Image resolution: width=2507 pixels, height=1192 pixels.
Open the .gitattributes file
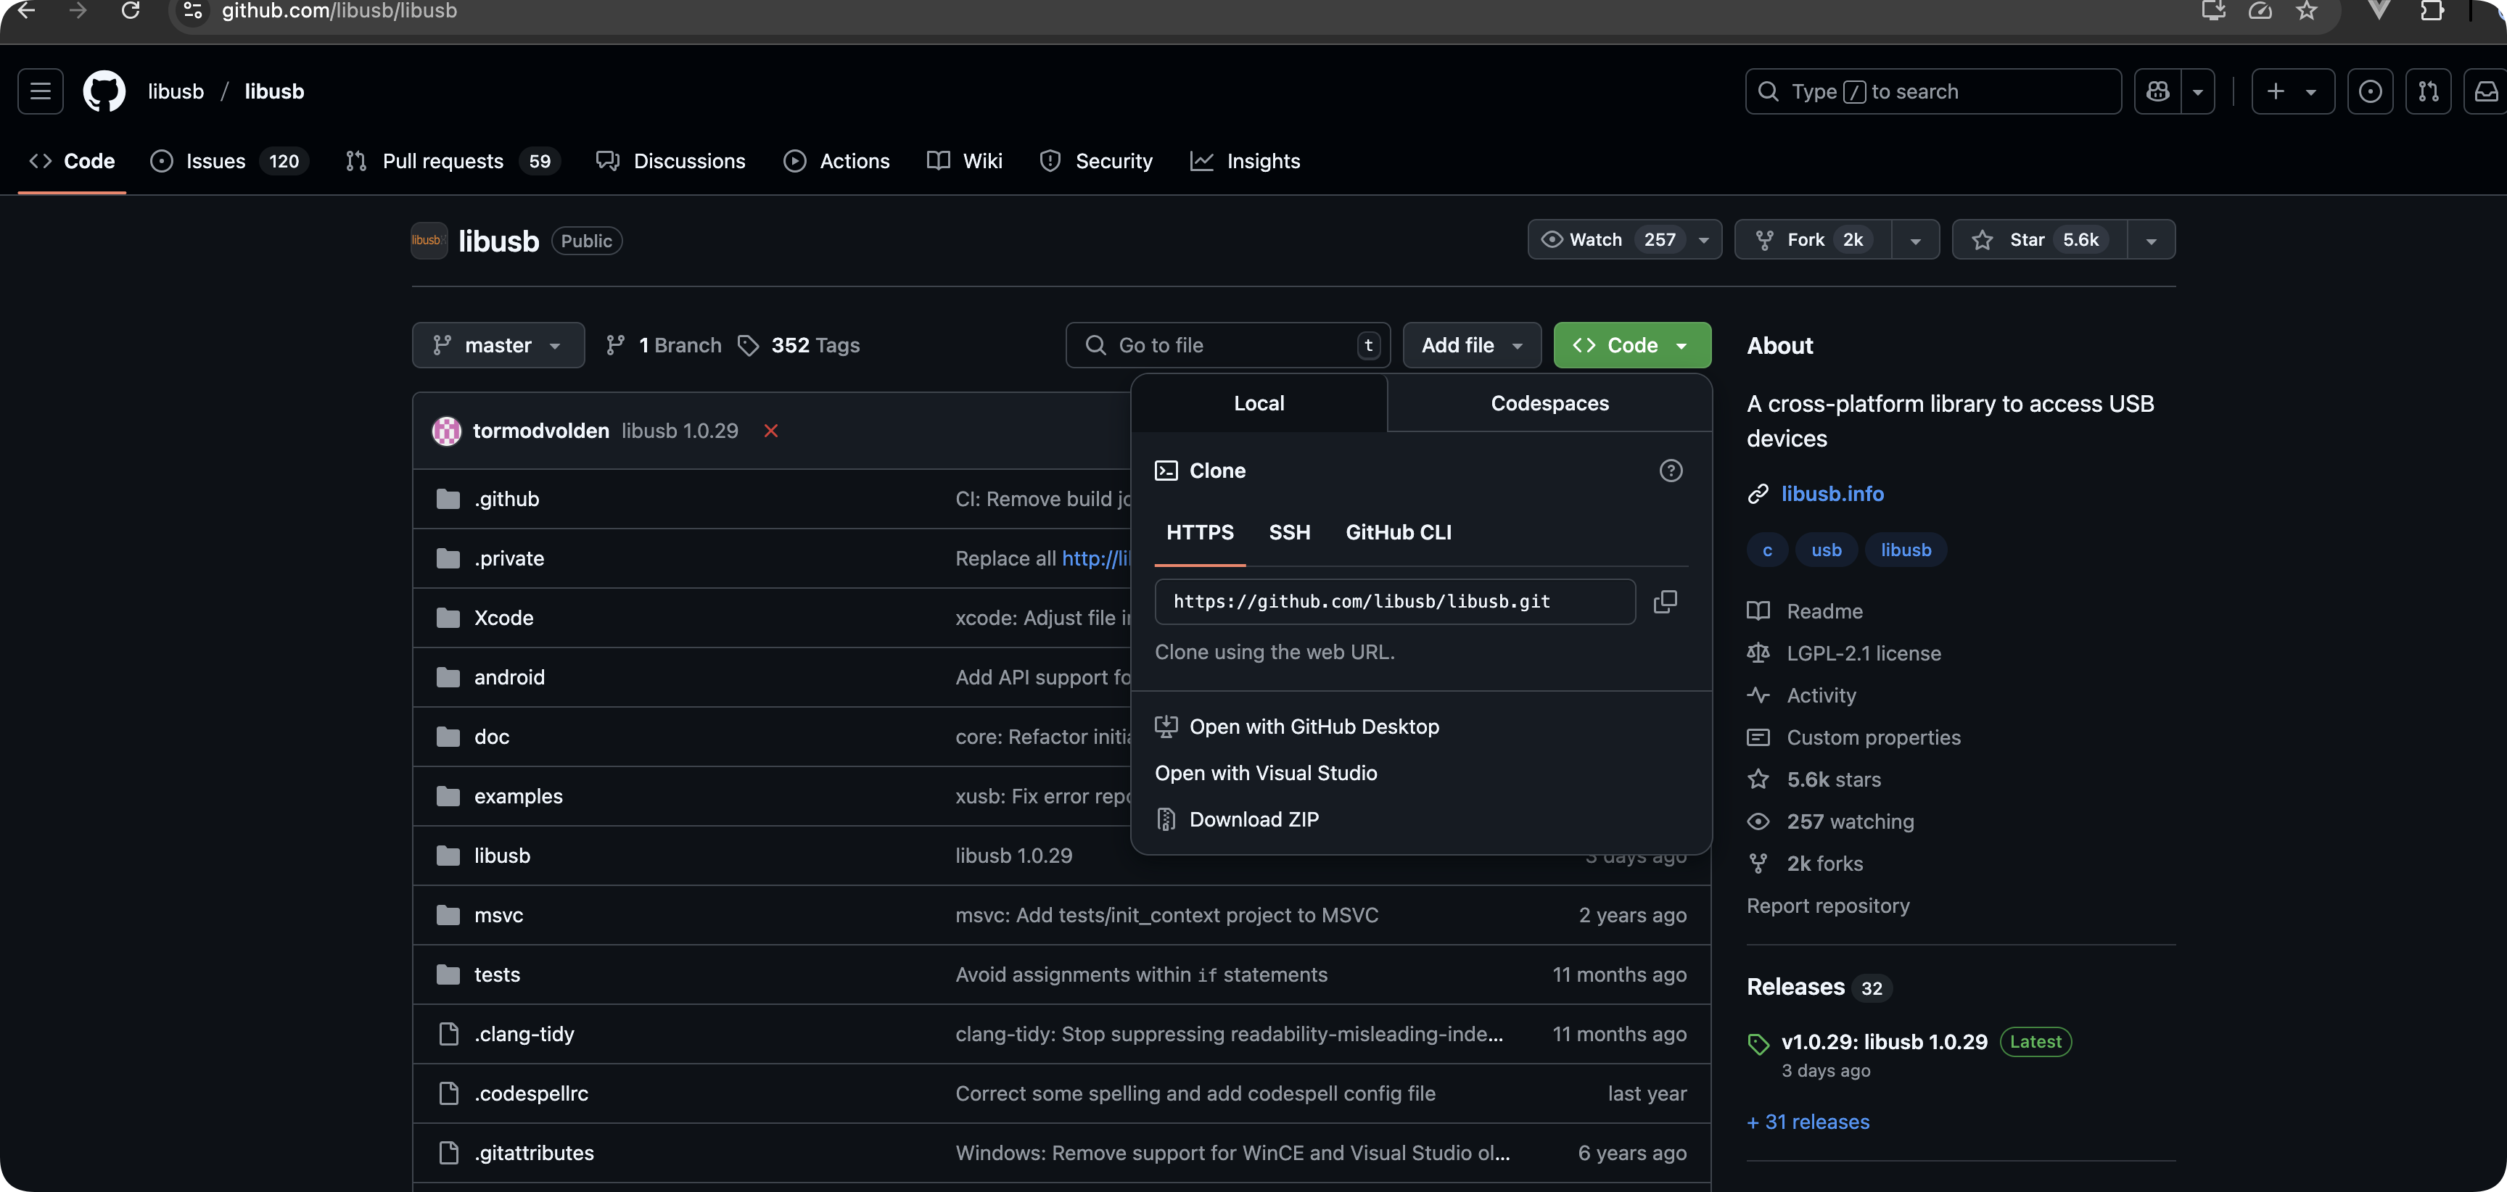coord(533,1153)
